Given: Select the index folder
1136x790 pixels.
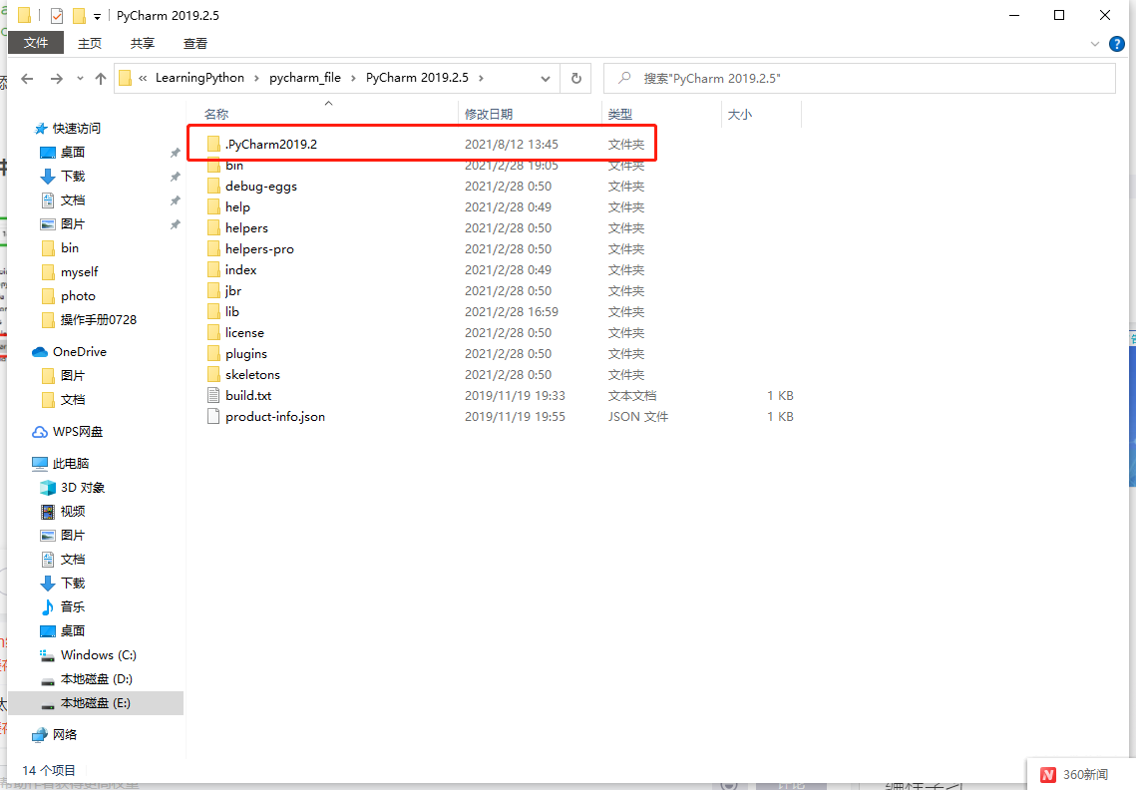Looking at the screenshot, I should click(240, 270).
